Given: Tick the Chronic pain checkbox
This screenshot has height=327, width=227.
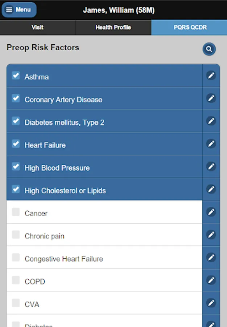Looking at the screenshot, I should click(x=16, y=235).
